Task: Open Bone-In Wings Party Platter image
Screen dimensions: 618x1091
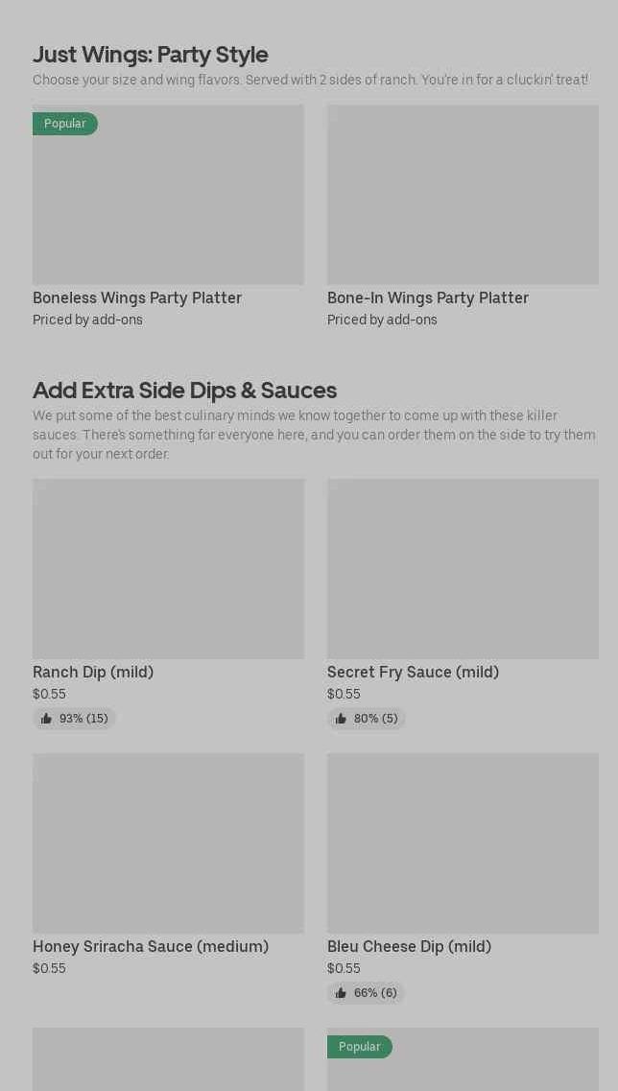Action: point(463,195)
